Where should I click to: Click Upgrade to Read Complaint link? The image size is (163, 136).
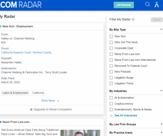point(53,109)
